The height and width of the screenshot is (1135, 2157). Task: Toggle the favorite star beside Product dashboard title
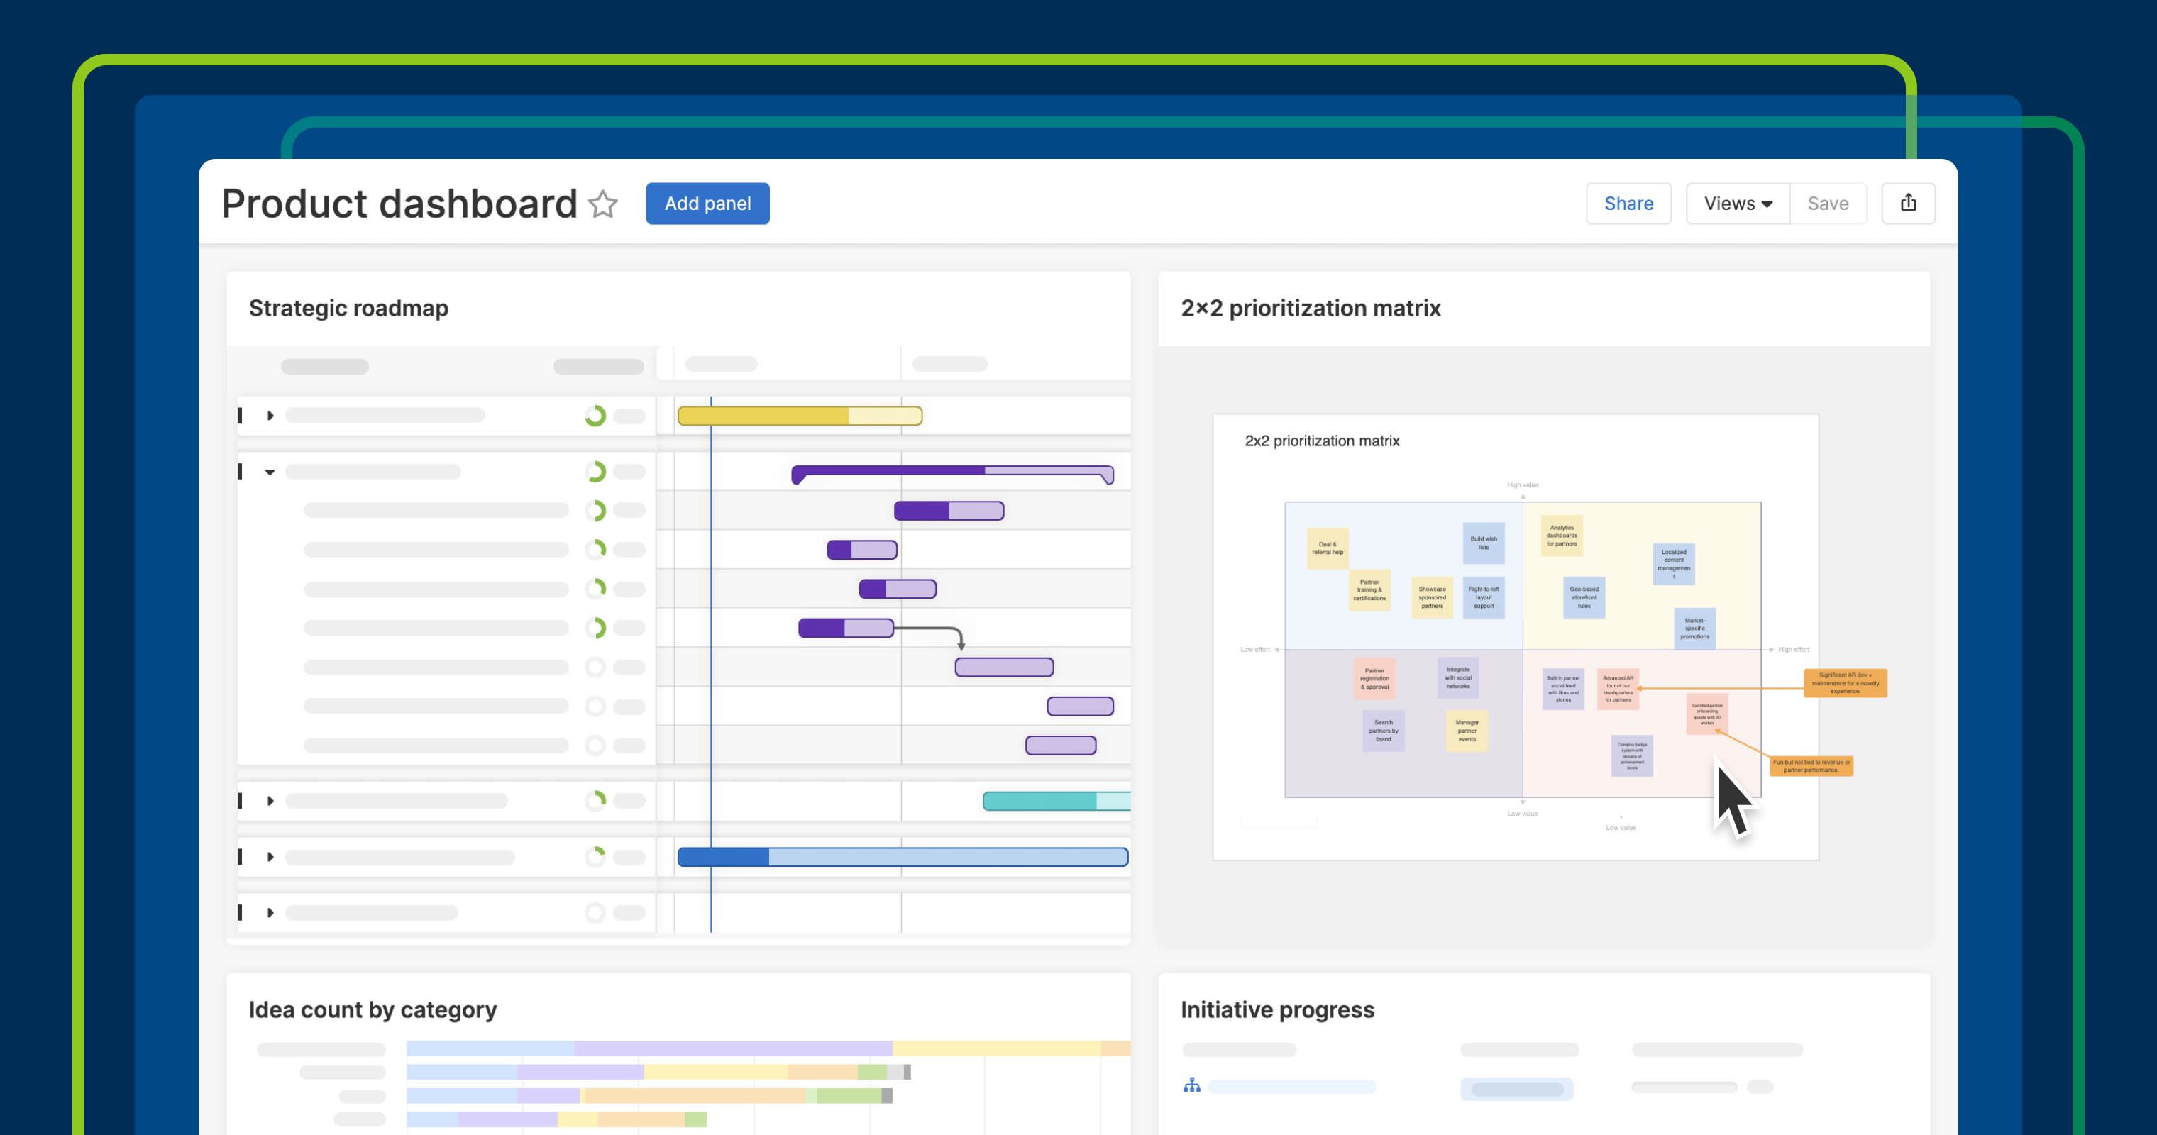click(x=603, y=204)
